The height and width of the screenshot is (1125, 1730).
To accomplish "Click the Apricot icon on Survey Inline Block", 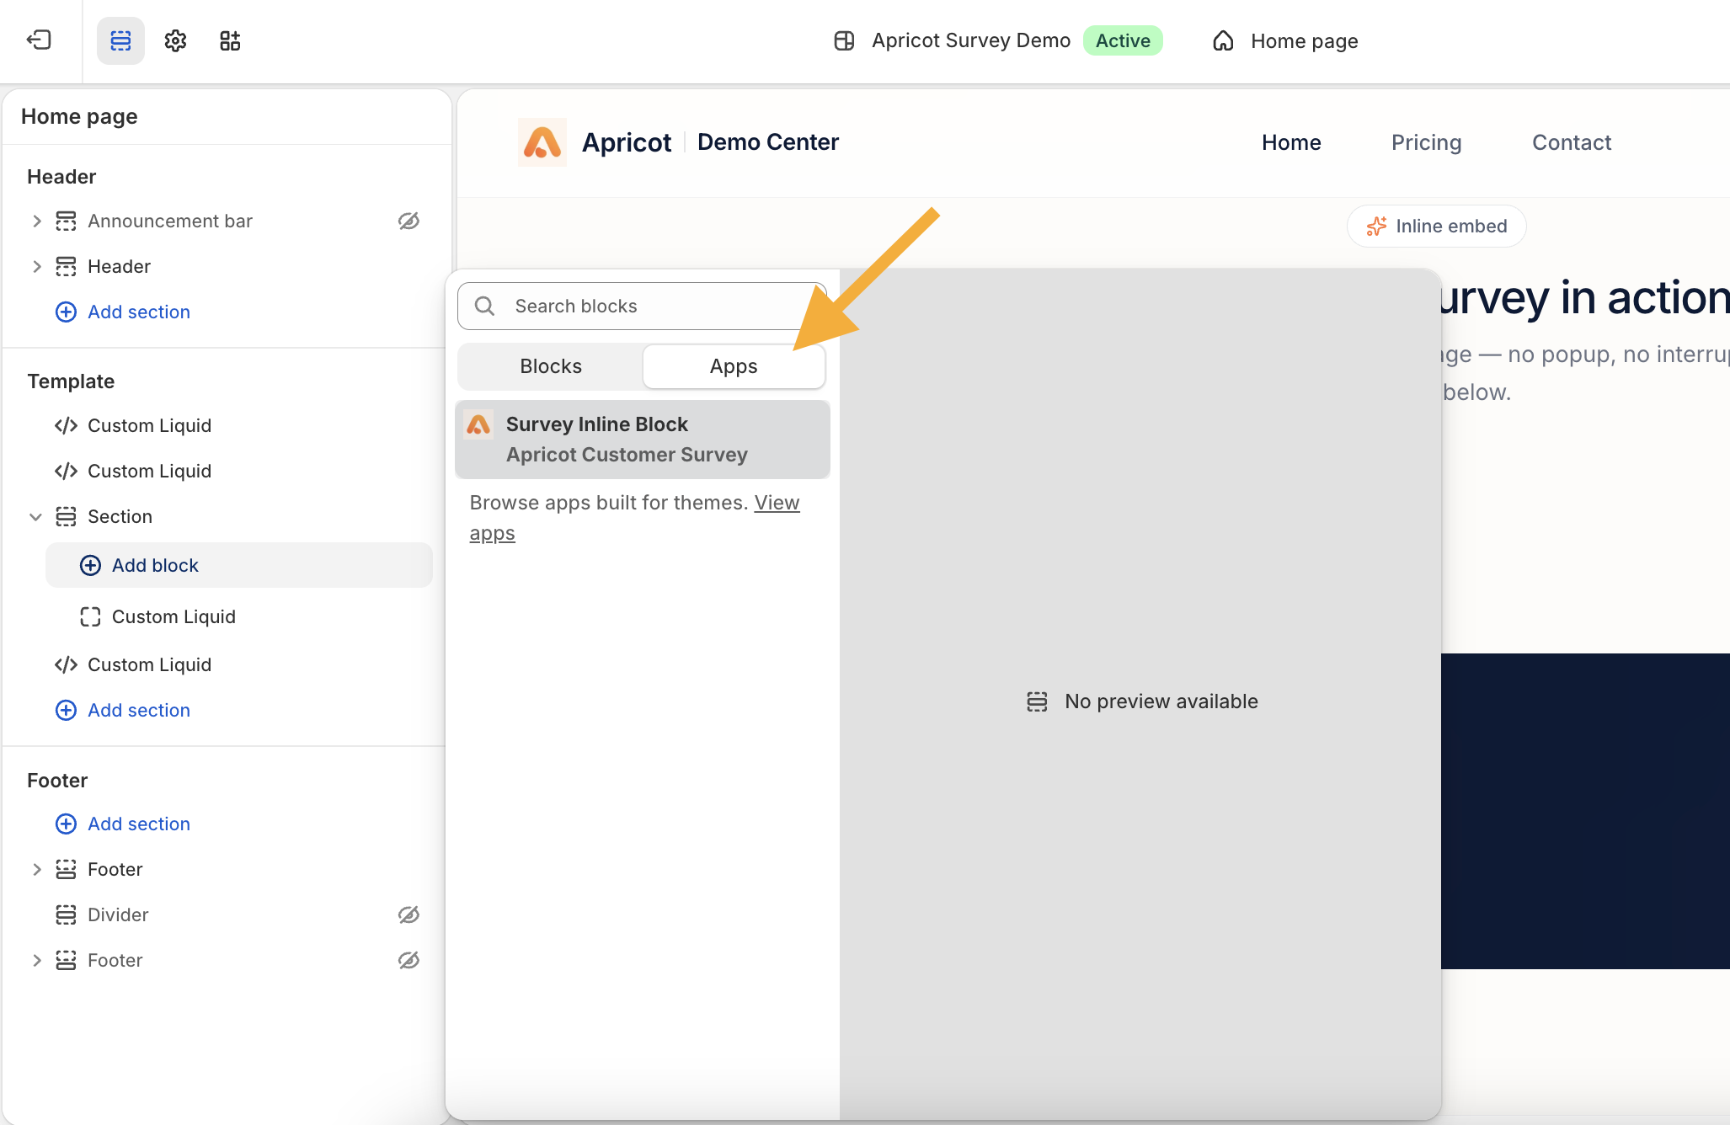I will click(x=478, y=424).
